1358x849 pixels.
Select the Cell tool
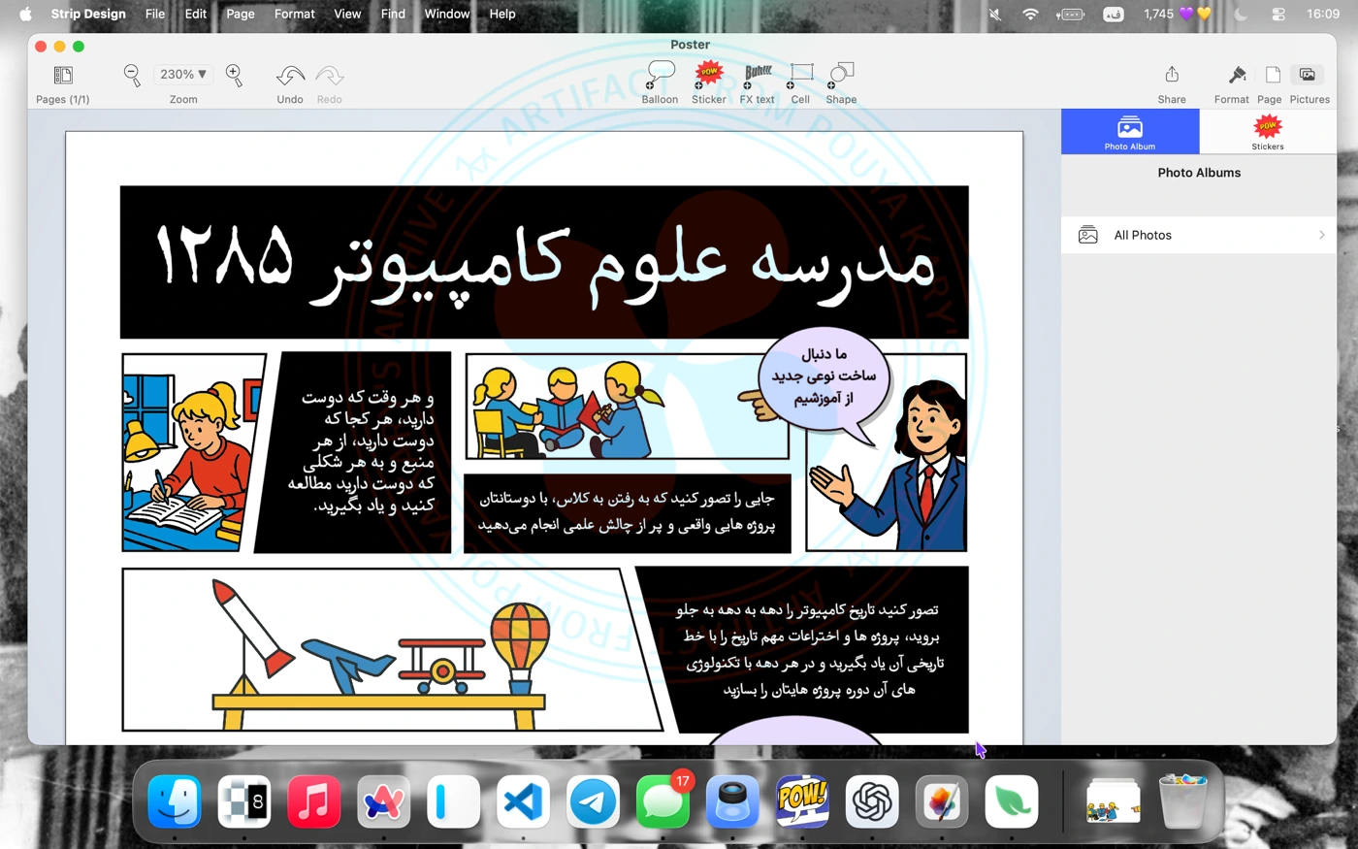point(800,76)
